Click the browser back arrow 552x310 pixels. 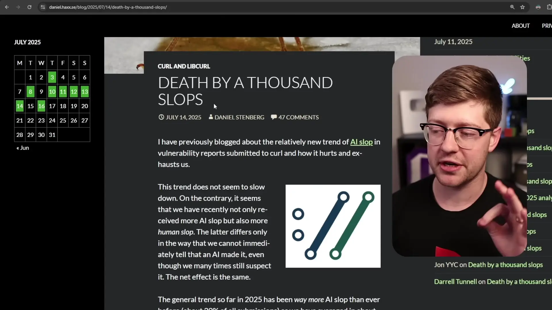7,7
